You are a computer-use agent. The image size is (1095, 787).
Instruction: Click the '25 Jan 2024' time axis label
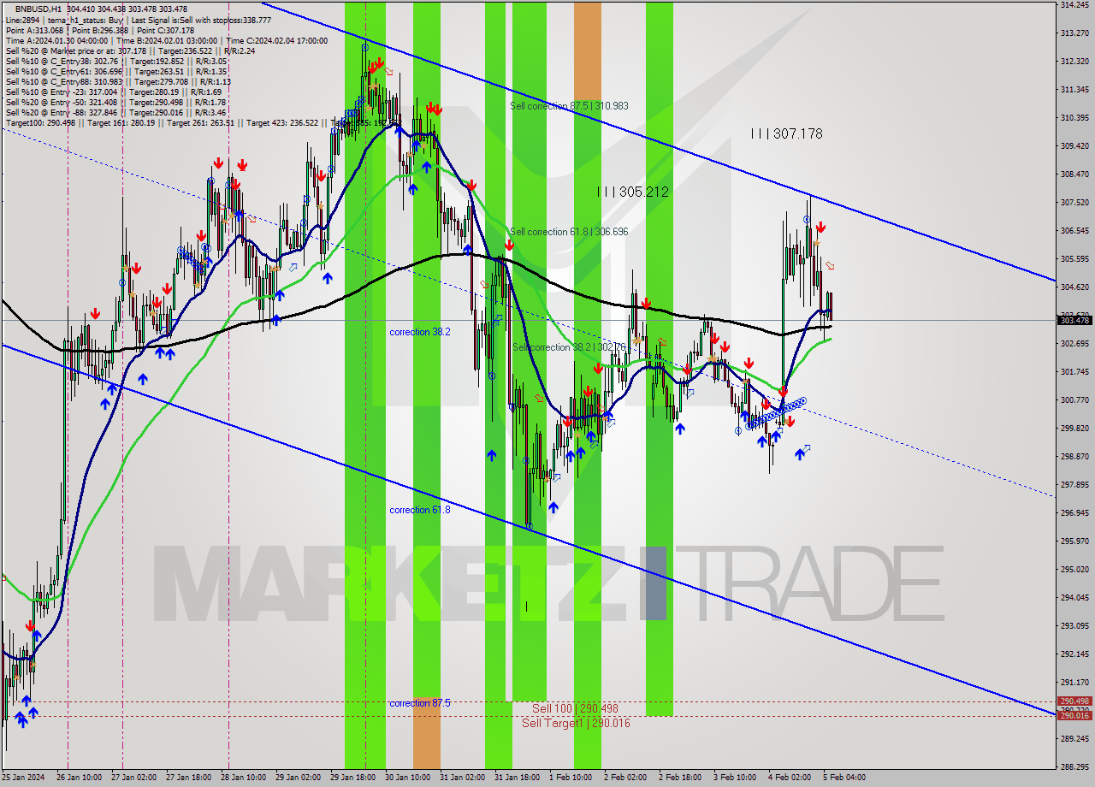click(x=21, y=778)
